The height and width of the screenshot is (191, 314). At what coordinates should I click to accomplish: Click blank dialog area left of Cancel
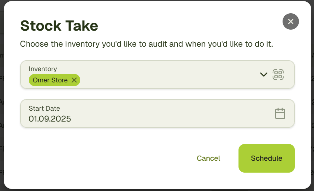tap(103, 158)
